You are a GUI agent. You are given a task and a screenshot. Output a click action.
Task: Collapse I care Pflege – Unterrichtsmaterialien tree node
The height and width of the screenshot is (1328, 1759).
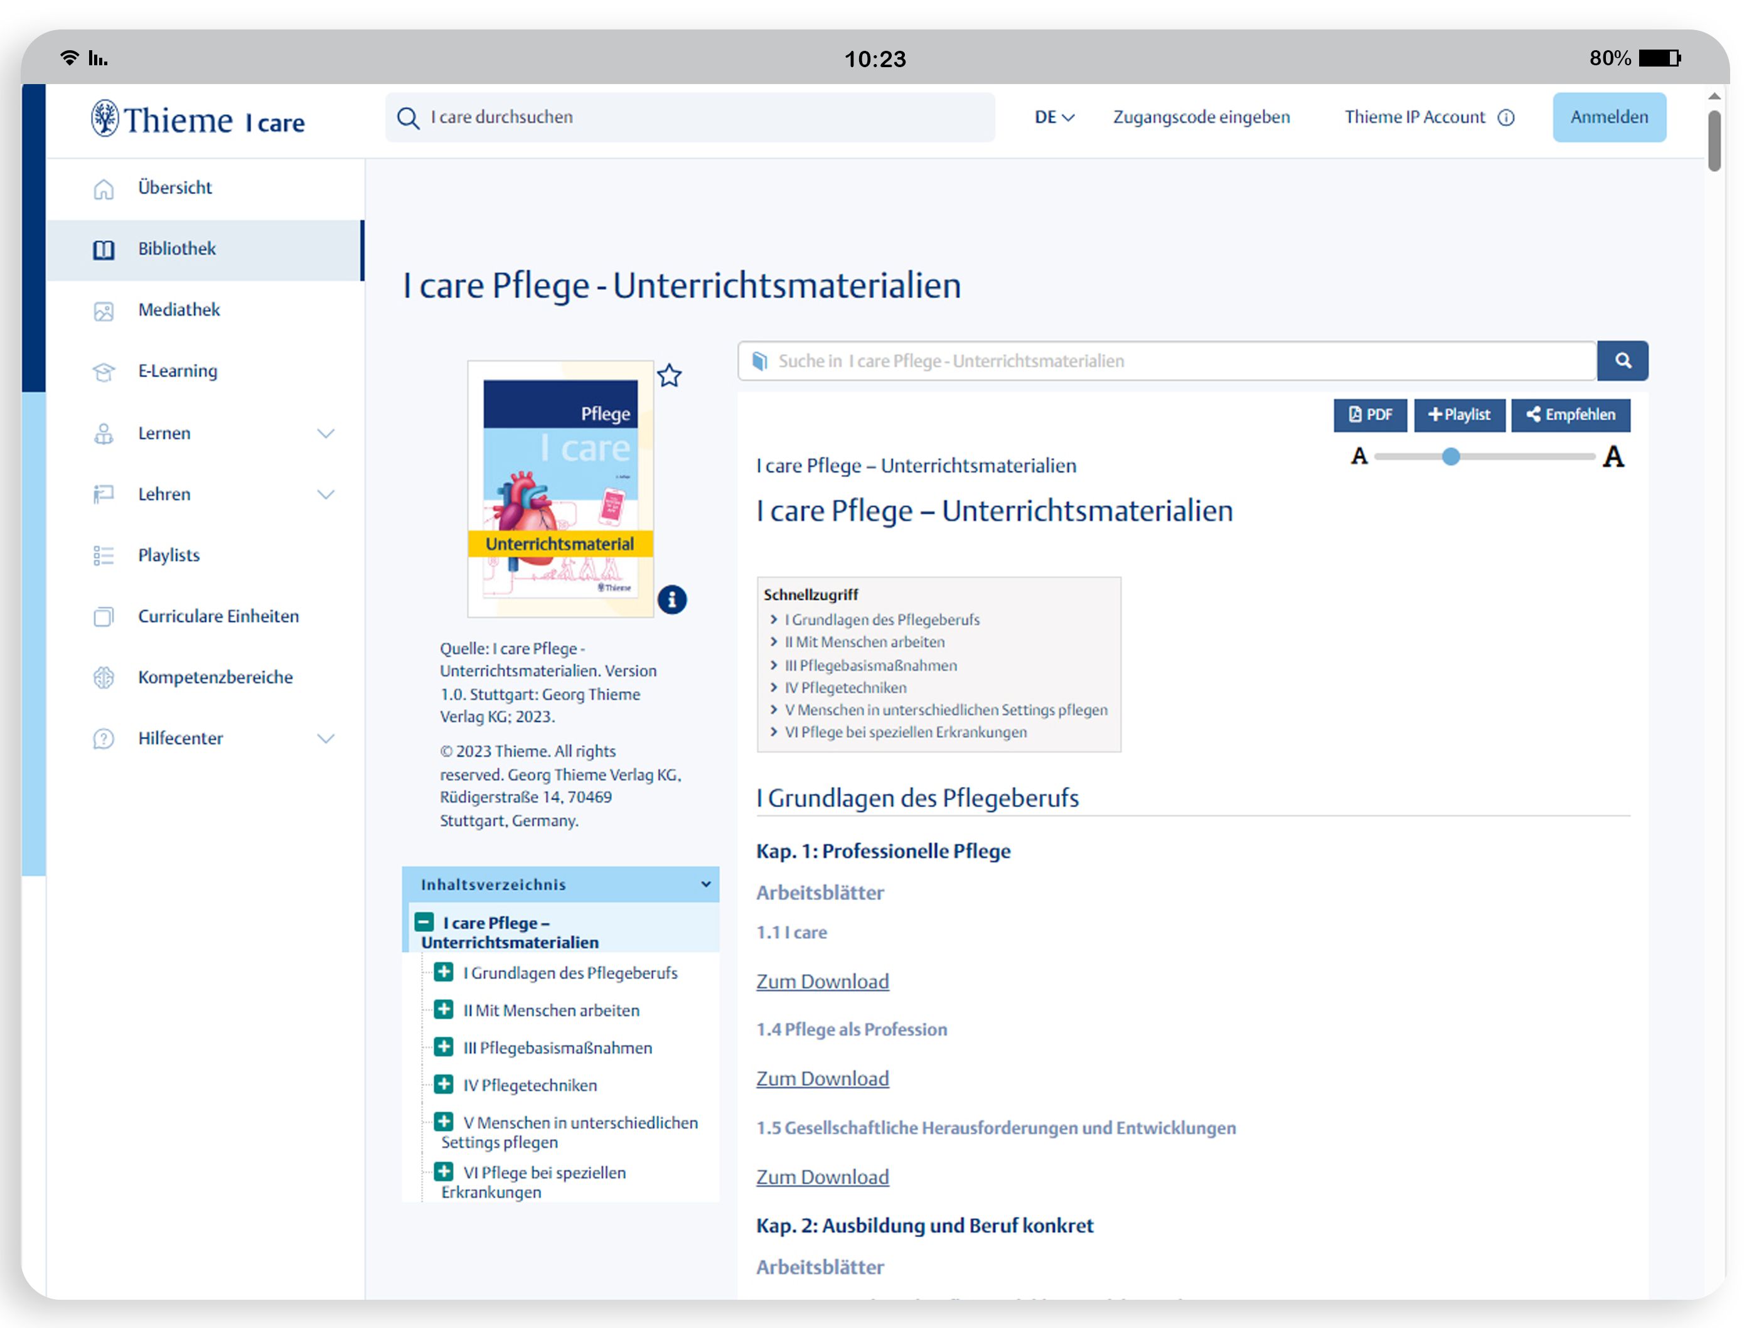[x=424, y=923]
